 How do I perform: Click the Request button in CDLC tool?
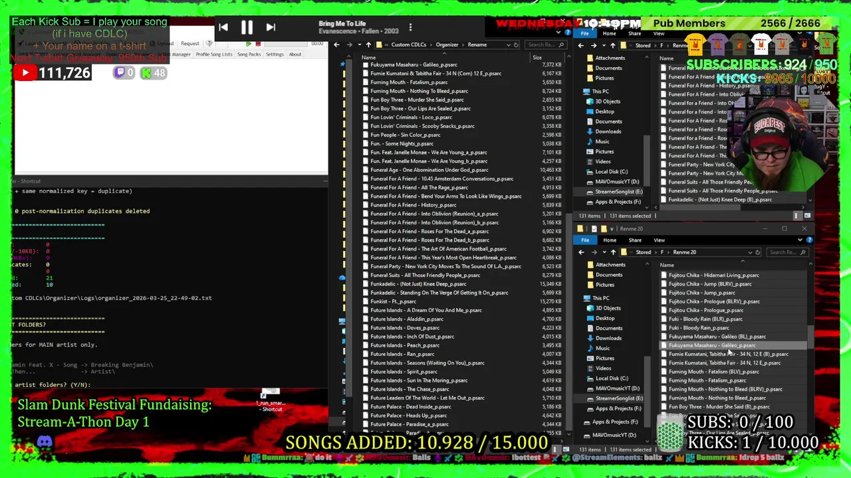point(190,44)
